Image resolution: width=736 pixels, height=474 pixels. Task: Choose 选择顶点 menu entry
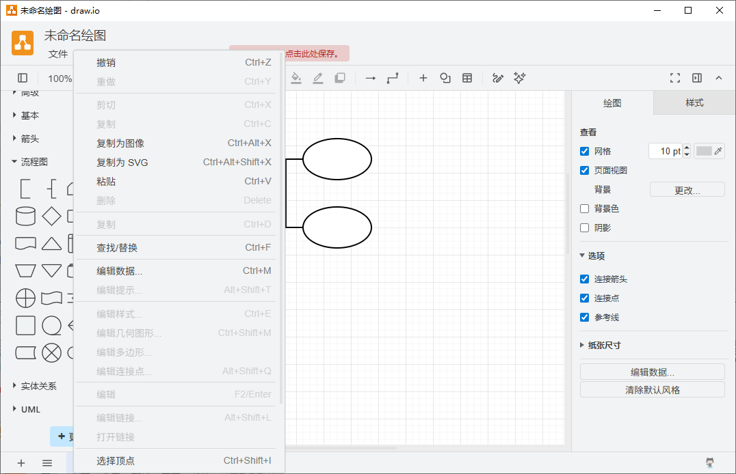(x=179, y=461)
